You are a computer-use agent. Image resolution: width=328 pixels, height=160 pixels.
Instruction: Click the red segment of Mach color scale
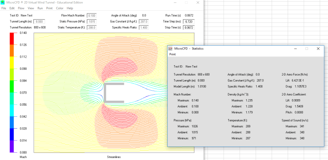(x=12, y=39)
